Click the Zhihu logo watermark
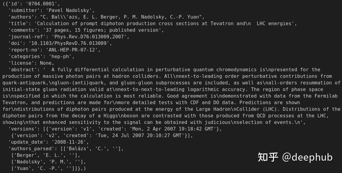342x173 pixels. pyautogui.click(x=268, y=157)
